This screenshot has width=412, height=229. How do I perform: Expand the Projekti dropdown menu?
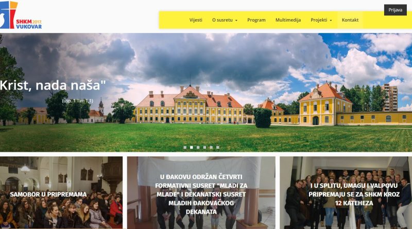(321, 20)
